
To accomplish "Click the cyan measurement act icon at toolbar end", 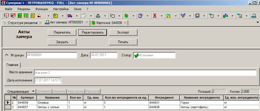I will tap(254, 16).
